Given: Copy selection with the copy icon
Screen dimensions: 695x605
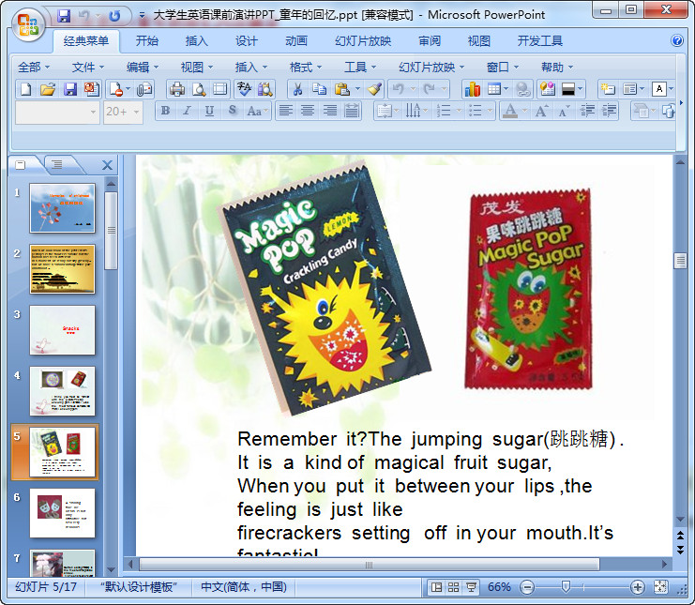Looking at the screenshot, I should [319, 89].
